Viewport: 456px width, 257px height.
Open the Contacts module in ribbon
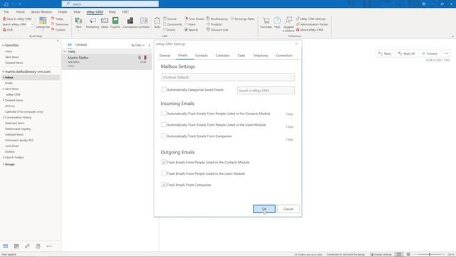pos(144,23)
